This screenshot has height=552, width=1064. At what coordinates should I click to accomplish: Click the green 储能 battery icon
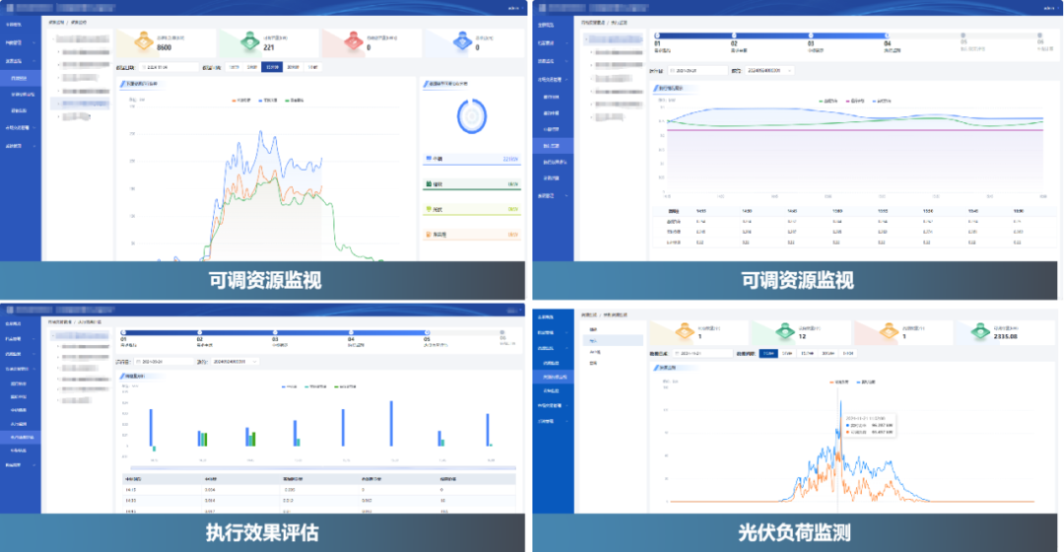429,184
